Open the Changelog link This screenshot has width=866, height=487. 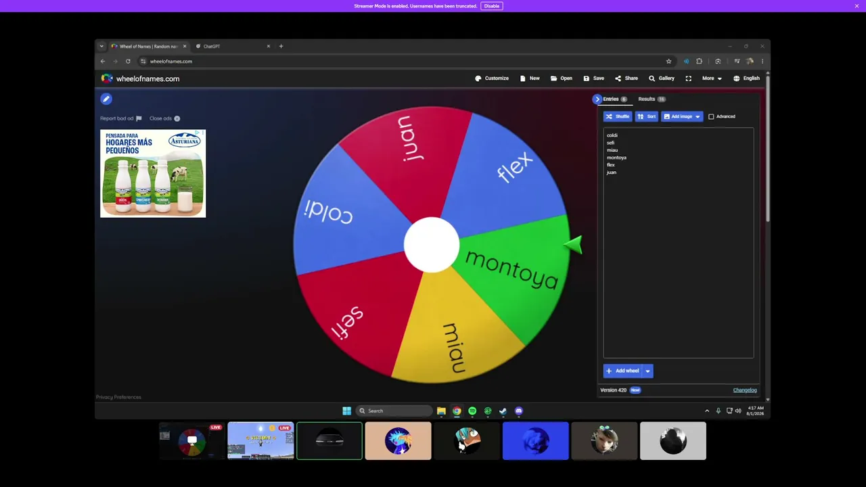coord(745,390)
